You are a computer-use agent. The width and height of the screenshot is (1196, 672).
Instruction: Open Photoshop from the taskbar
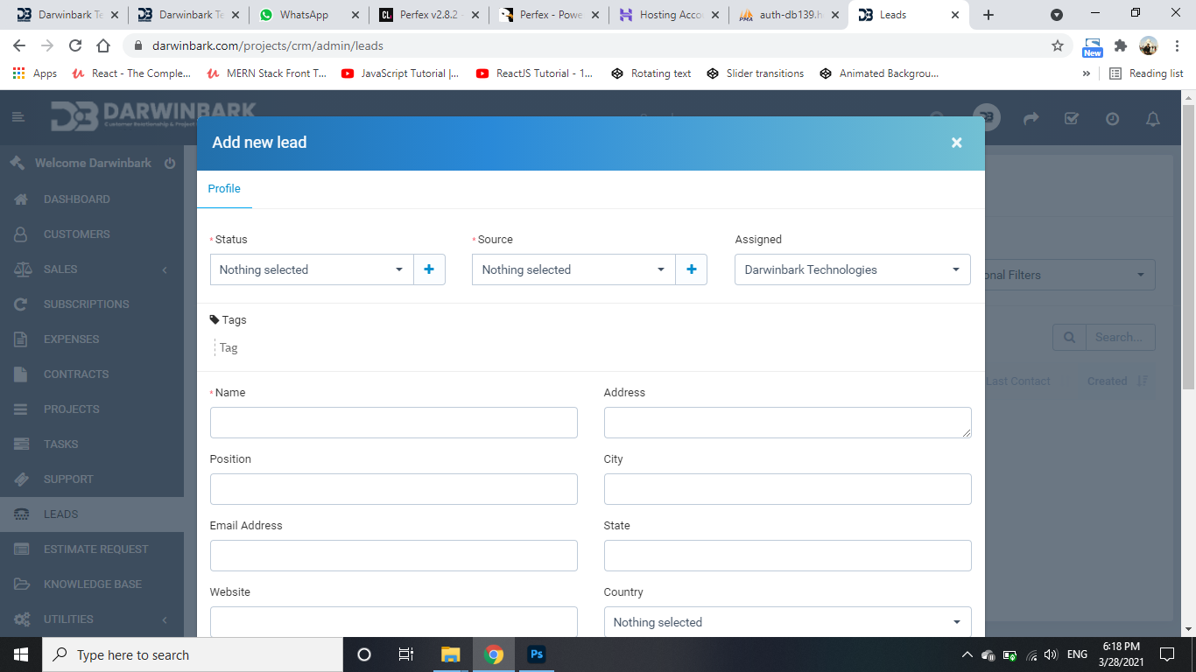537,654
